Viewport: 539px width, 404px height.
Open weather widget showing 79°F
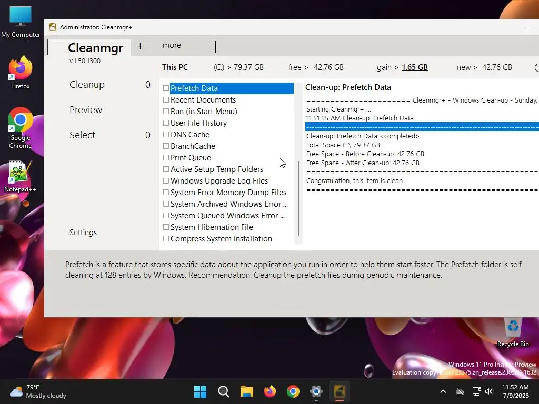pyautogui.click(x=38, y=391)
